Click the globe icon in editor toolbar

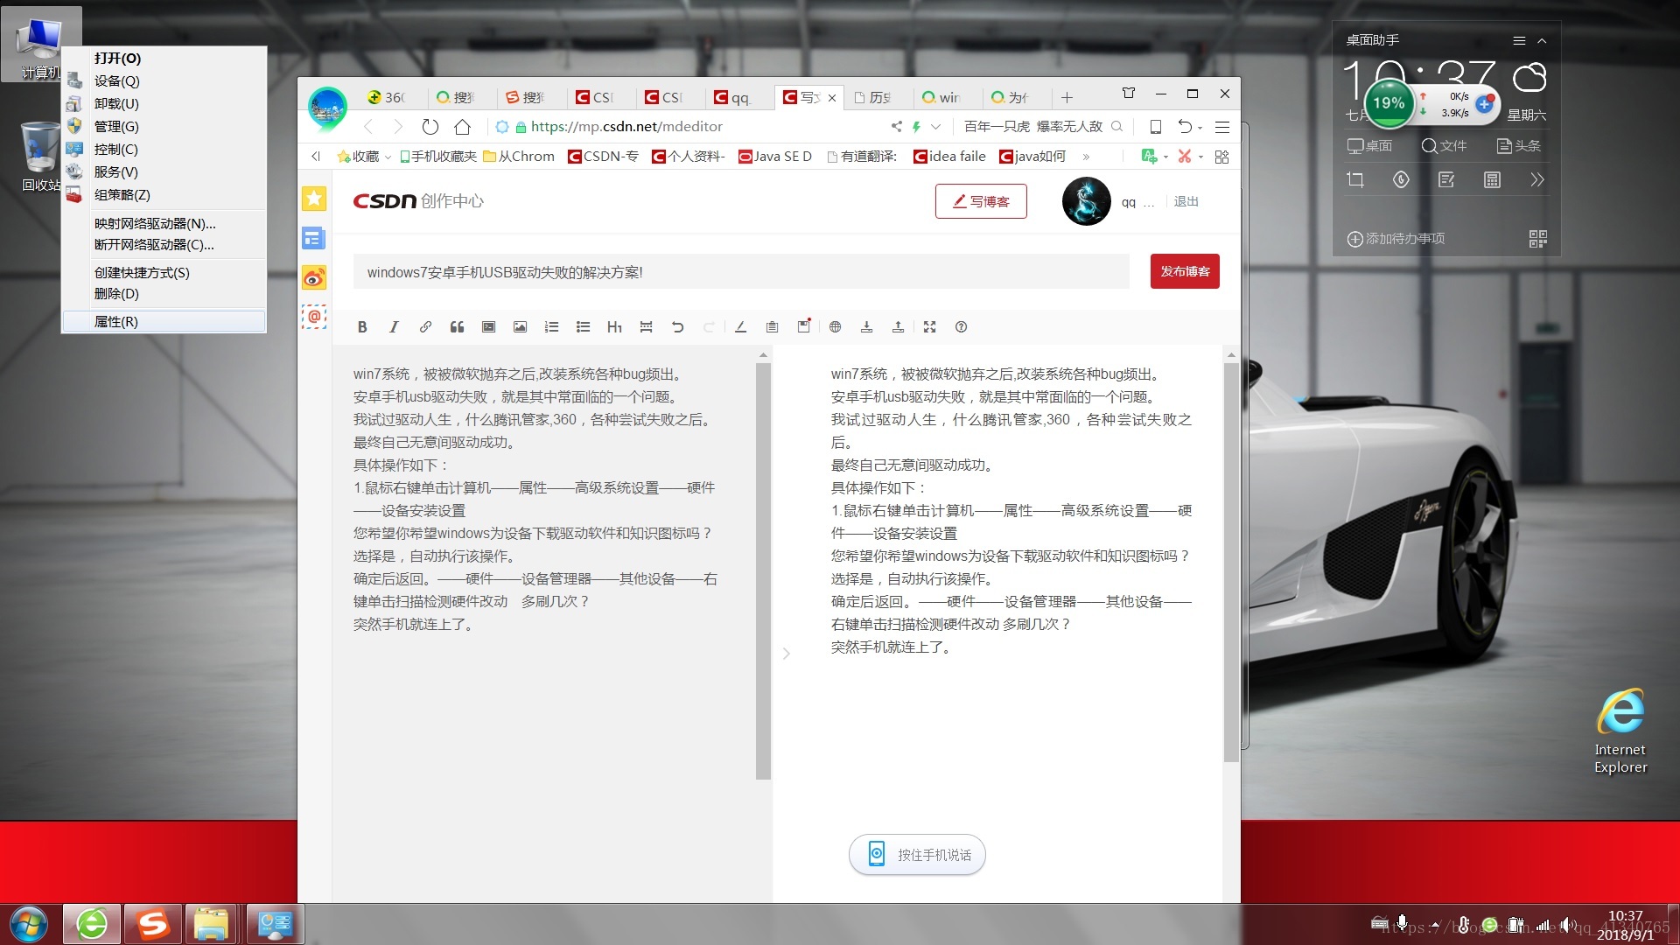835,327
